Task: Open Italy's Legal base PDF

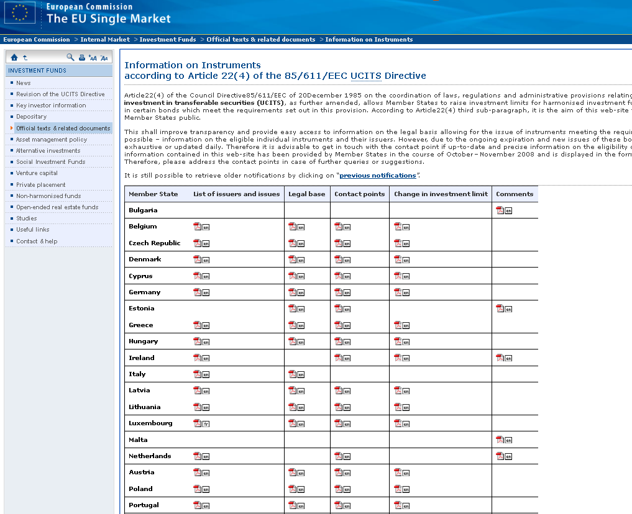Action: coord(293,374)
